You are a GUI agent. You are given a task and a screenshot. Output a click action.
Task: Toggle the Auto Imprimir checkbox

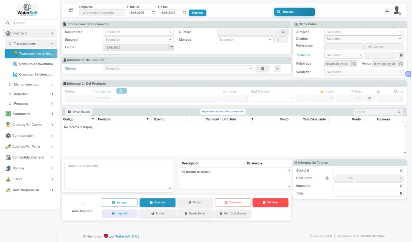coord(82,205)
